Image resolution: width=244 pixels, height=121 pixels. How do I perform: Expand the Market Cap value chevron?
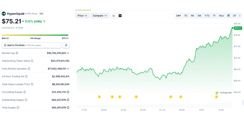[x=68, y=53]
